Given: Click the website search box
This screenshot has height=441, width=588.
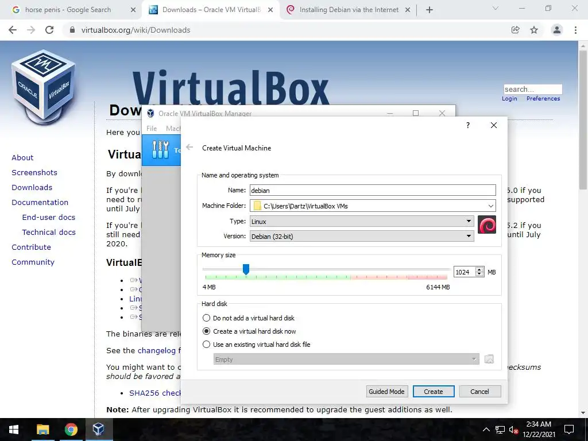Looking at the screenshot, I should point(533,89).
